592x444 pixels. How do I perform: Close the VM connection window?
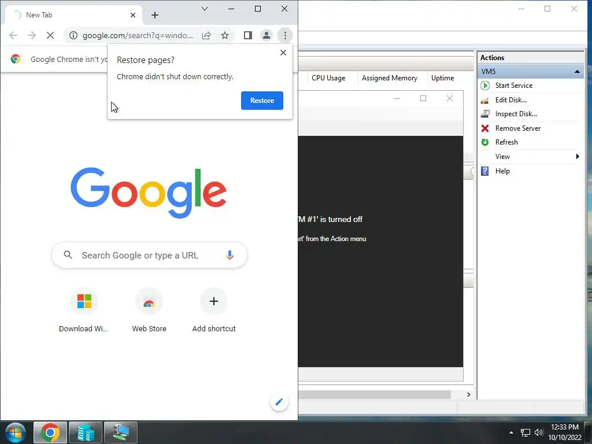tap(449, 98)
